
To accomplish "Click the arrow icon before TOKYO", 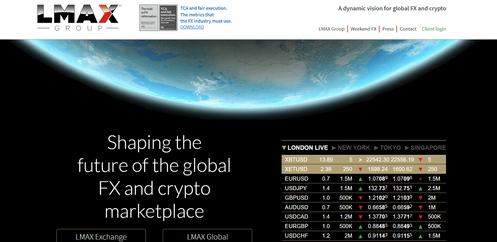I will coord(376,148).
